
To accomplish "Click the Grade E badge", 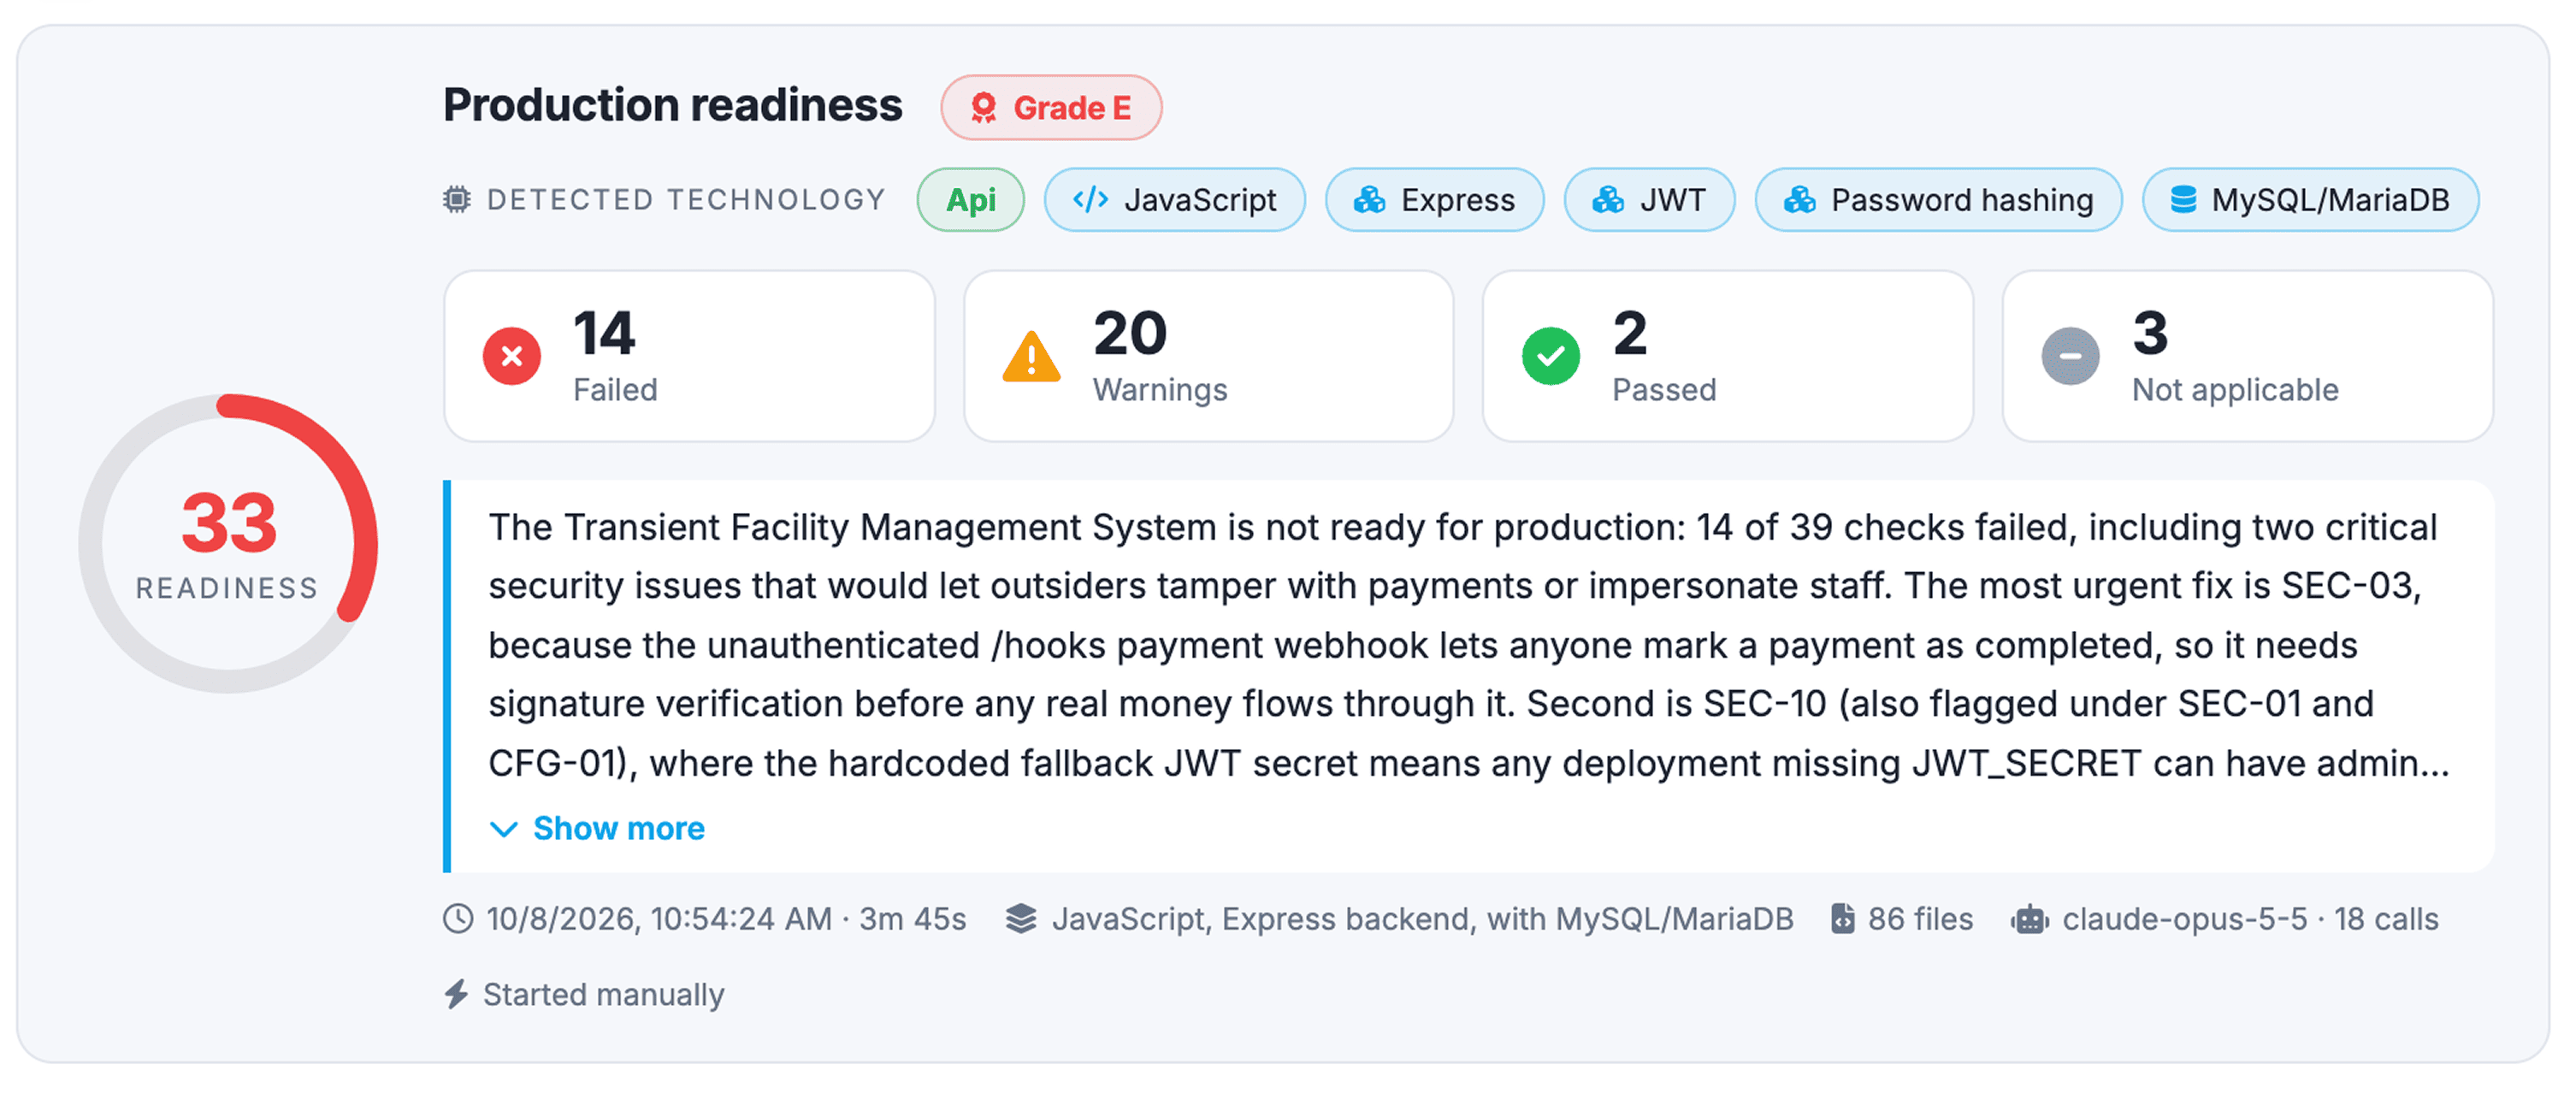I will pyautogui.click(x=1051, y=107).
